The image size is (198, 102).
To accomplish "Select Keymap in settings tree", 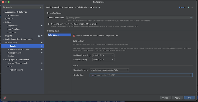I will pyautogui.click(x=9, y=19).
